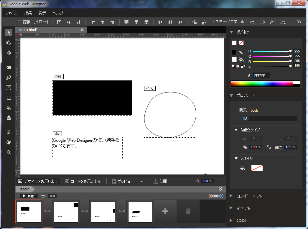Click the timeline loop arrow button
This screenshot has width=308, height=229.
click(x=43, y=196)
